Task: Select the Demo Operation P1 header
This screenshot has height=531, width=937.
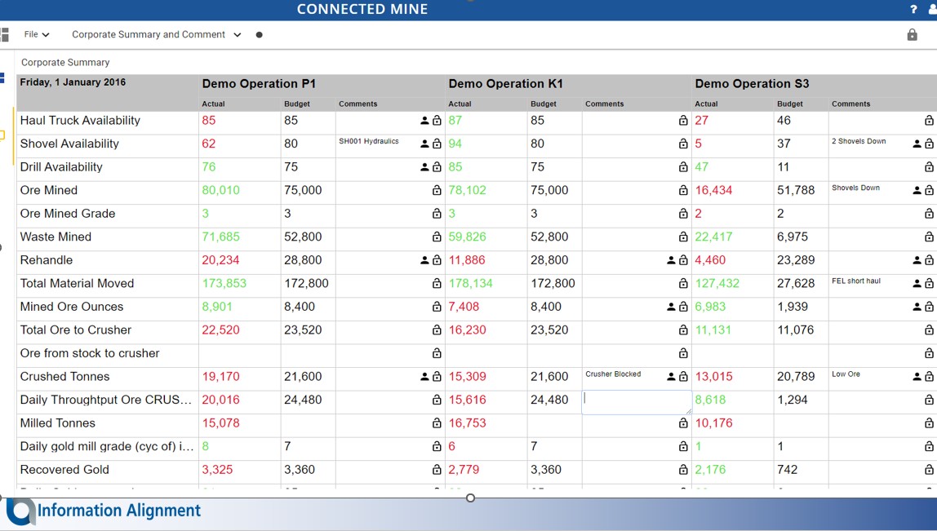Action: pyautogui.click(x=259, y=84)
